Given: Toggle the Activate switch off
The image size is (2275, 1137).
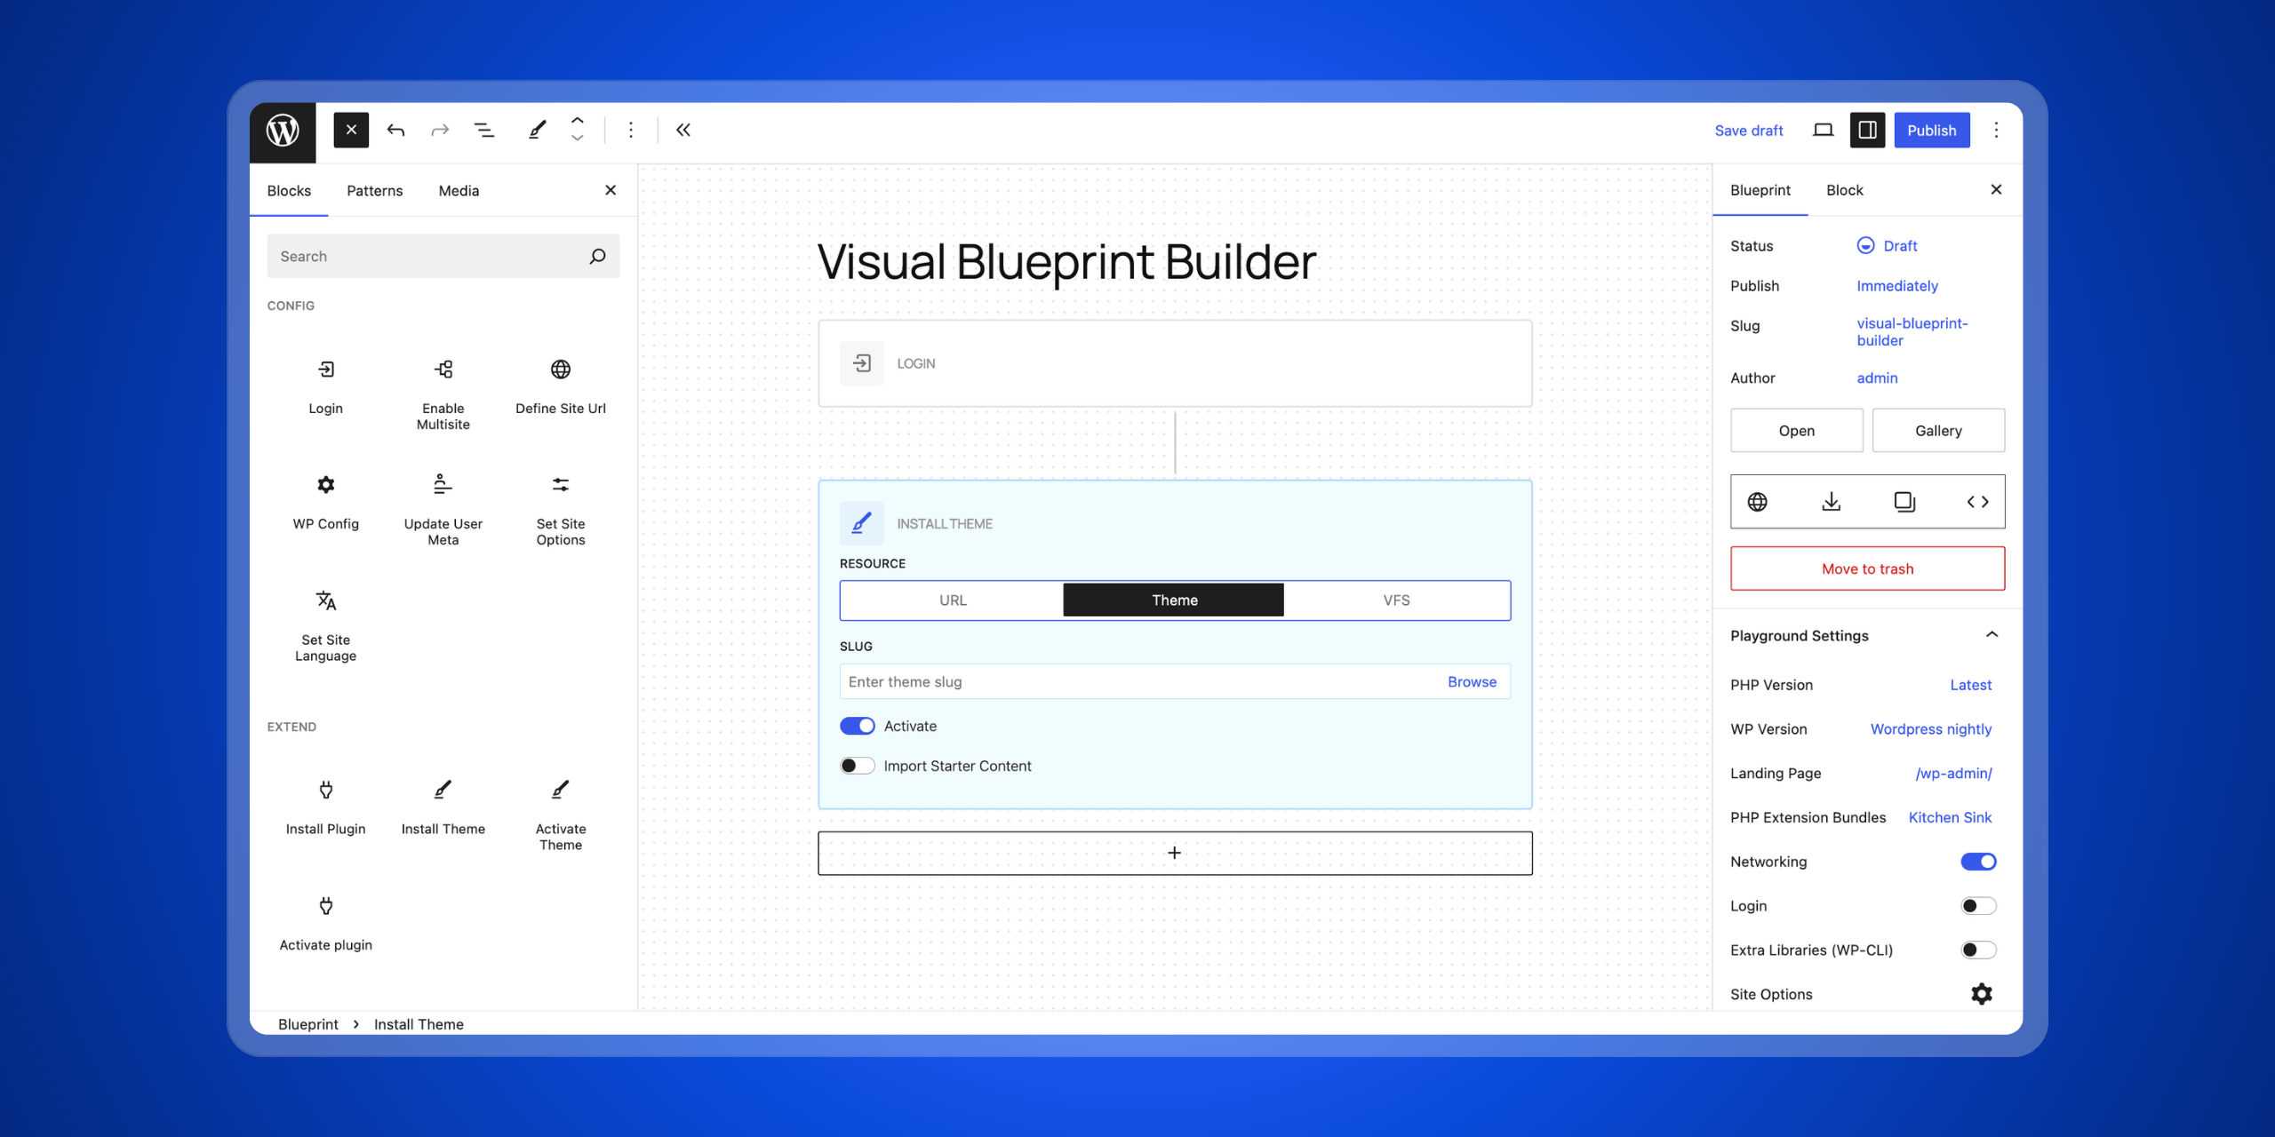Looking at the screenshot, I should pyautogui.click(x=857, y=726).
